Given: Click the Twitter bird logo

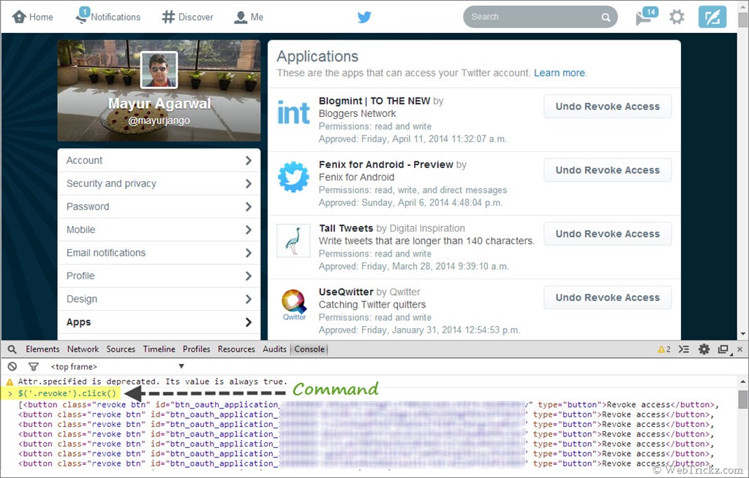Looking at the screenshot, I should [x=364, y=18].
